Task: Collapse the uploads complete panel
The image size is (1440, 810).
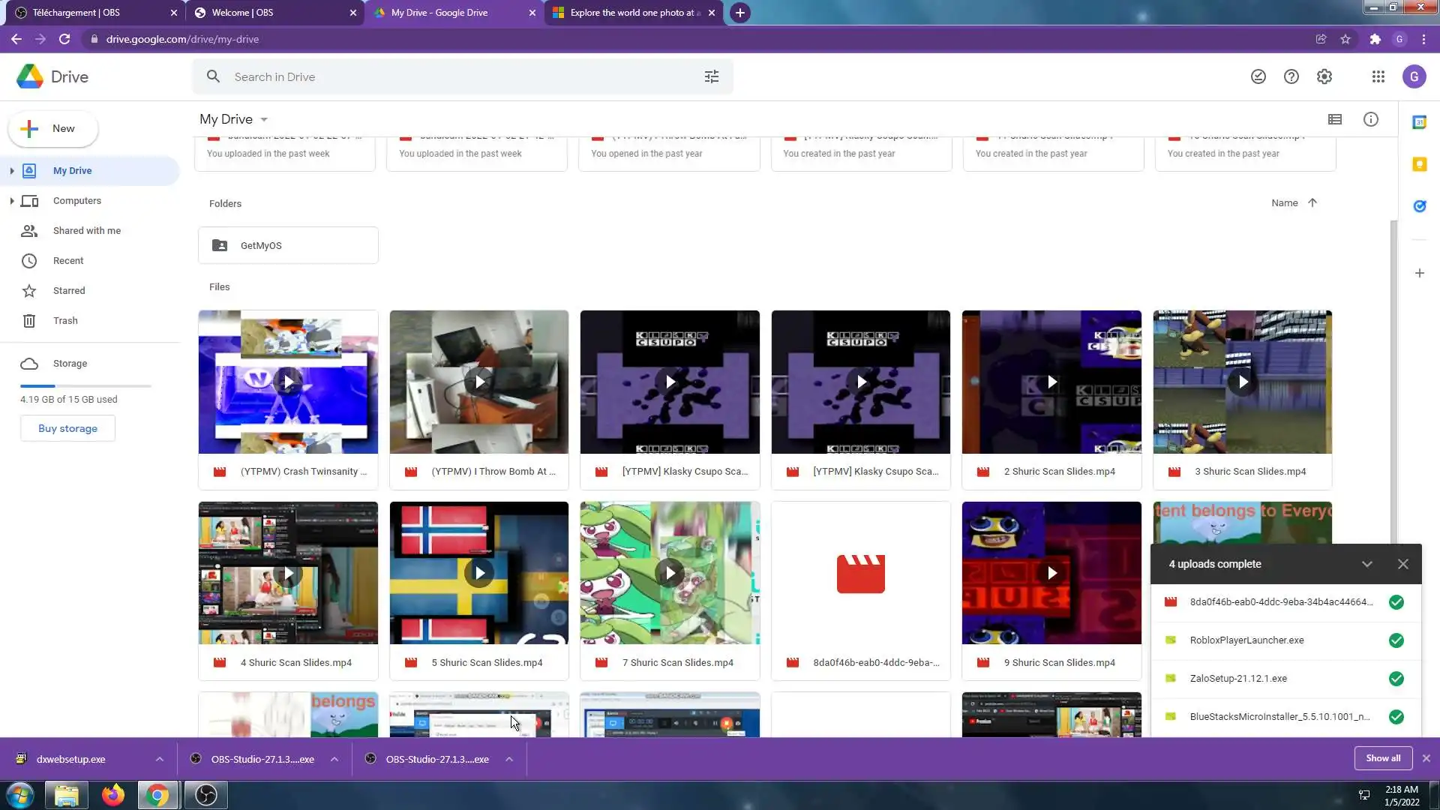Action: coord(1366,564)
